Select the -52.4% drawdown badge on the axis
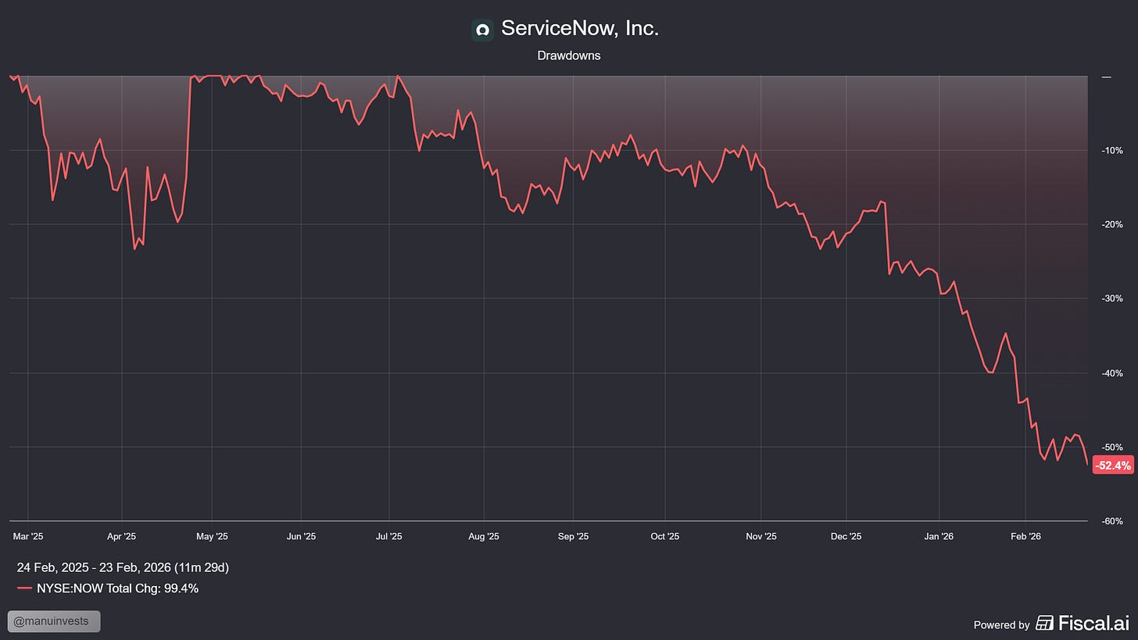Screen dimensions: 1138x640 [x=1112, y=465]
